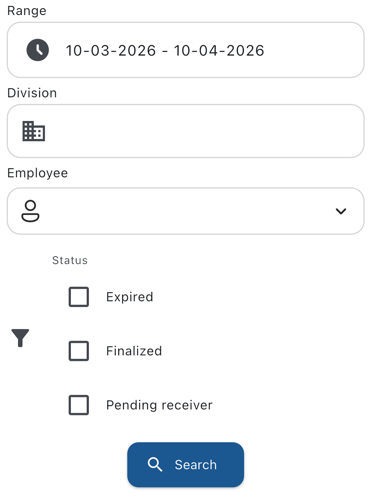This screenshot has width=371, height=497.
Task: Check the Pending receiver option
Action: (x=78, y=405)
